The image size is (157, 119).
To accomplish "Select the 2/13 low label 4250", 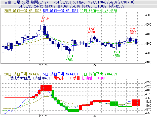I will coord(116,56).
